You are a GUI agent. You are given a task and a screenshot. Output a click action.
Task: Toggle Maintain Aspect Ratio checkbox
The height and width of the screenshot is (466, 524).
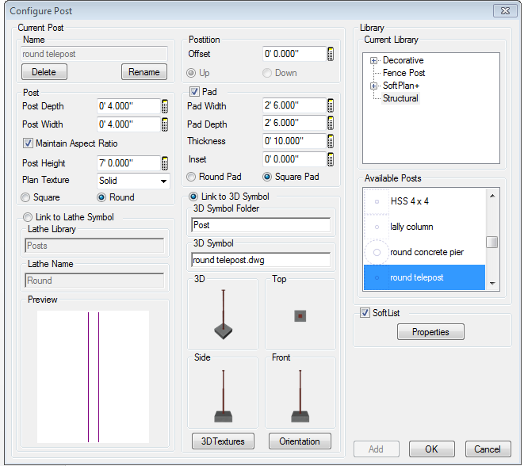tap(28, 143)
